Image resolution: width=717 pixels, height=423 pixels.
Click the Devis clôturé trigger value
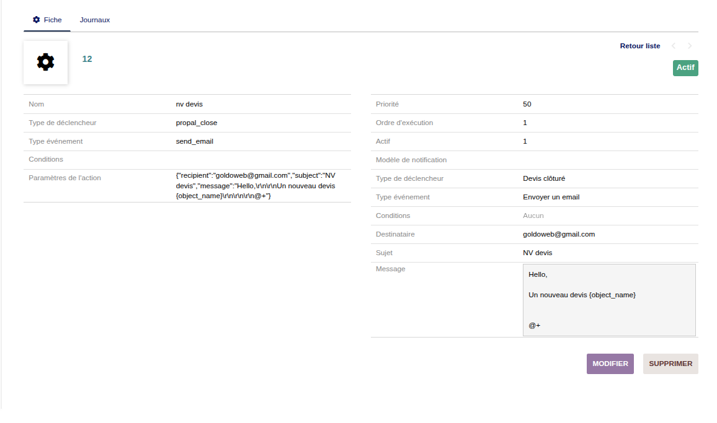click(544, 178)
